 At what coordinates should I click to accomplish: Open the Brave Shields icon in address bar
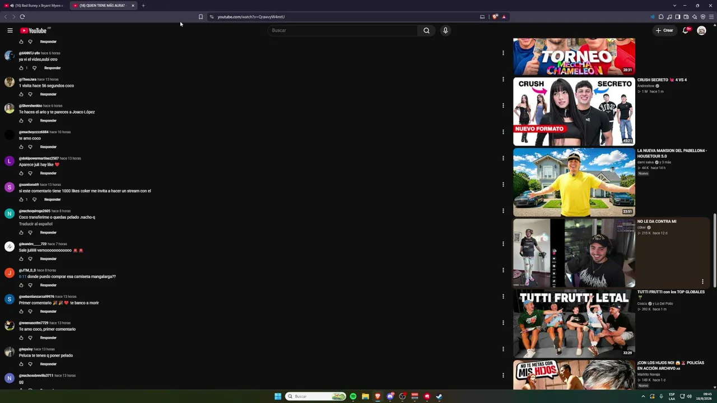(495, 17)
